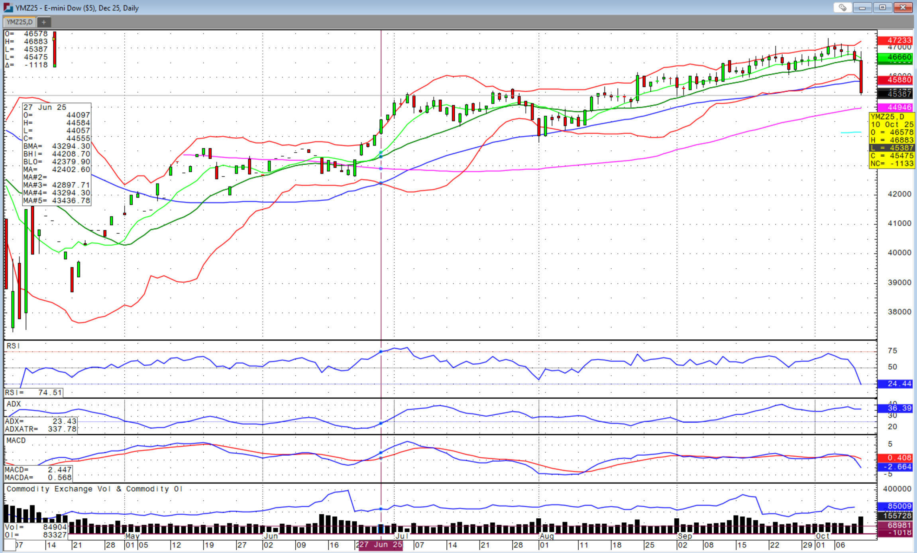Click the ADX study label
The width and height of the screenshot is (917, 553).
(x=14, y=404)
